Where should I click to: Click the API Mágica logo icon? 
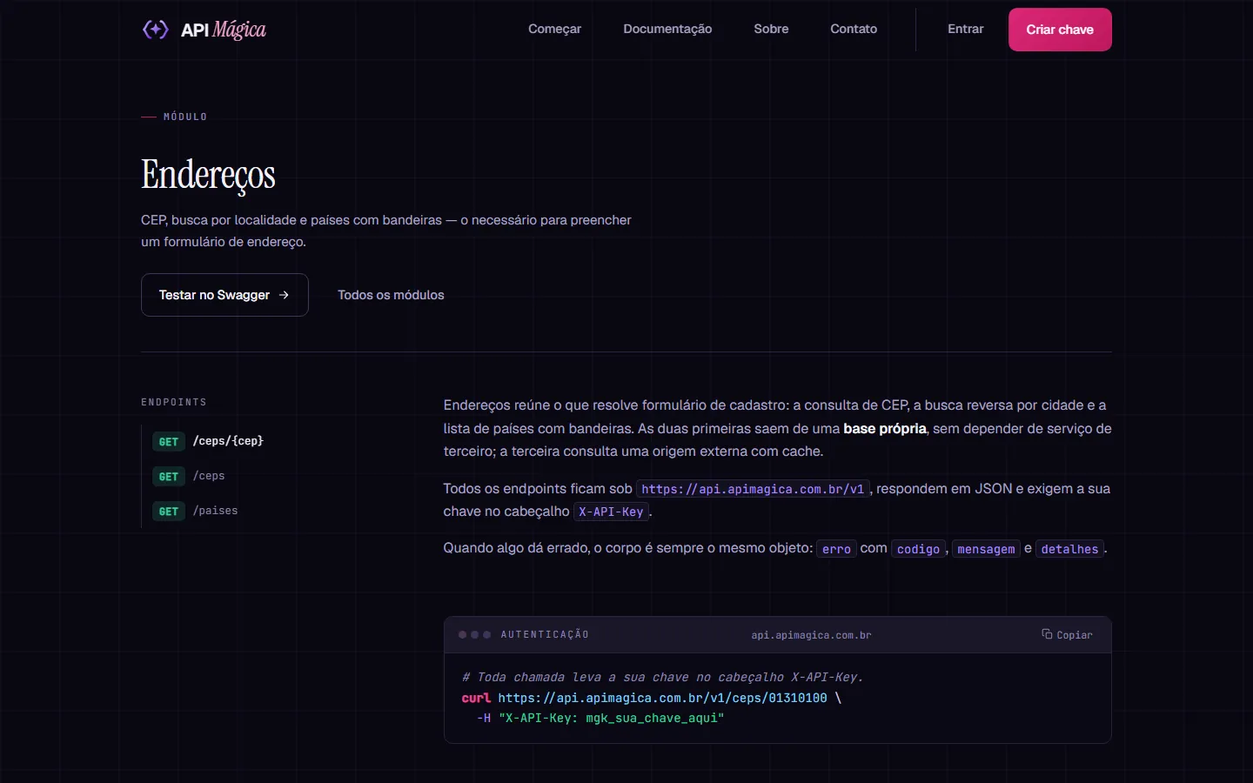(x=156, y=30)
